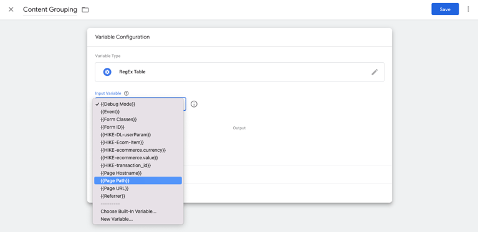Viewport: 478px width, 232px height.
Task: Select {{Form Classes}} entry
Action: pyautogui.click(x=138, y=119)
